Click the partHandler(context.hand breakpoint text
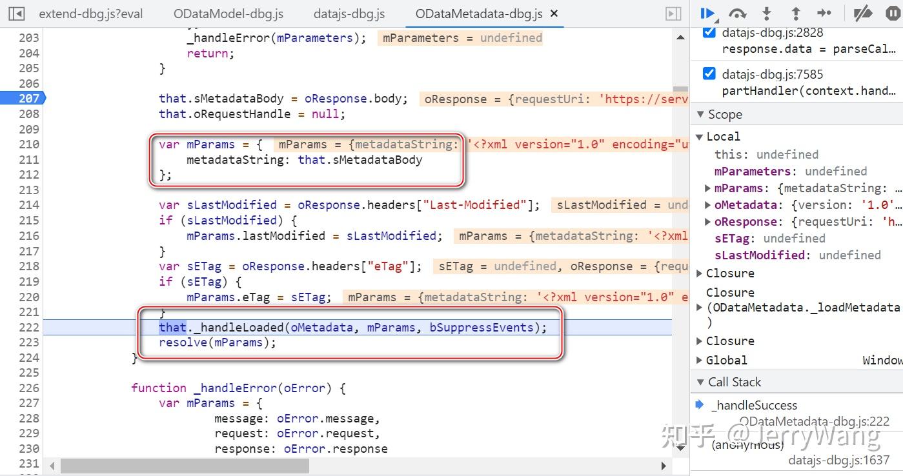This screenshot has height=476, width=903. click(x=809, y=90)
